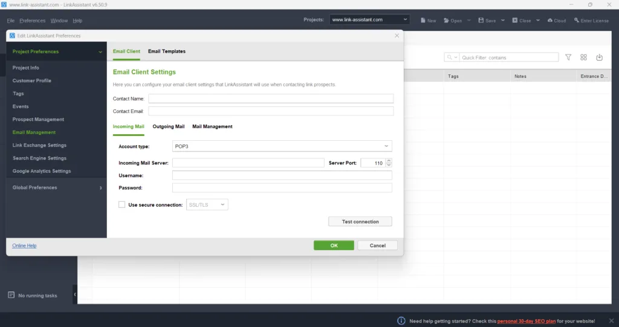Viewport: 619px width, 327px height.
Task: Click the Username input field
Action: point(282,175)
